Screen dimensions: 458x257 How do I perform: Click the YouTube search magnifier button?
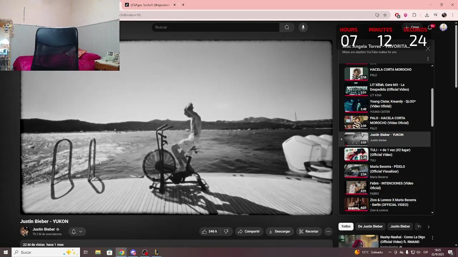click(x=287, y=27)
